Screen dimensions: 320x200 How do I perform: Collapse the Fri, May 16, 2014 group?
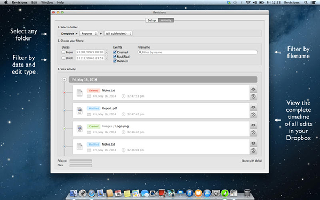(65, 79)
